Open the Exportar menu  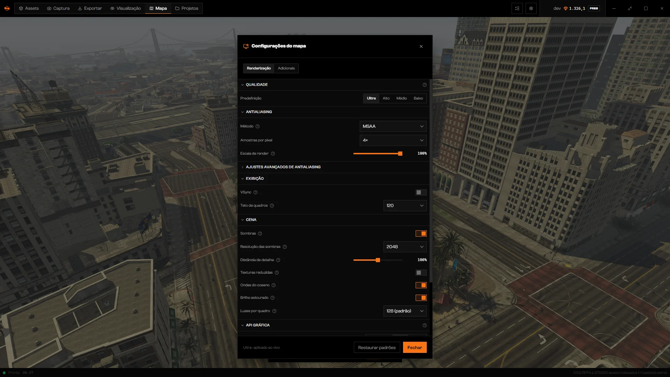pyautogui.click(x=90, y=8)
